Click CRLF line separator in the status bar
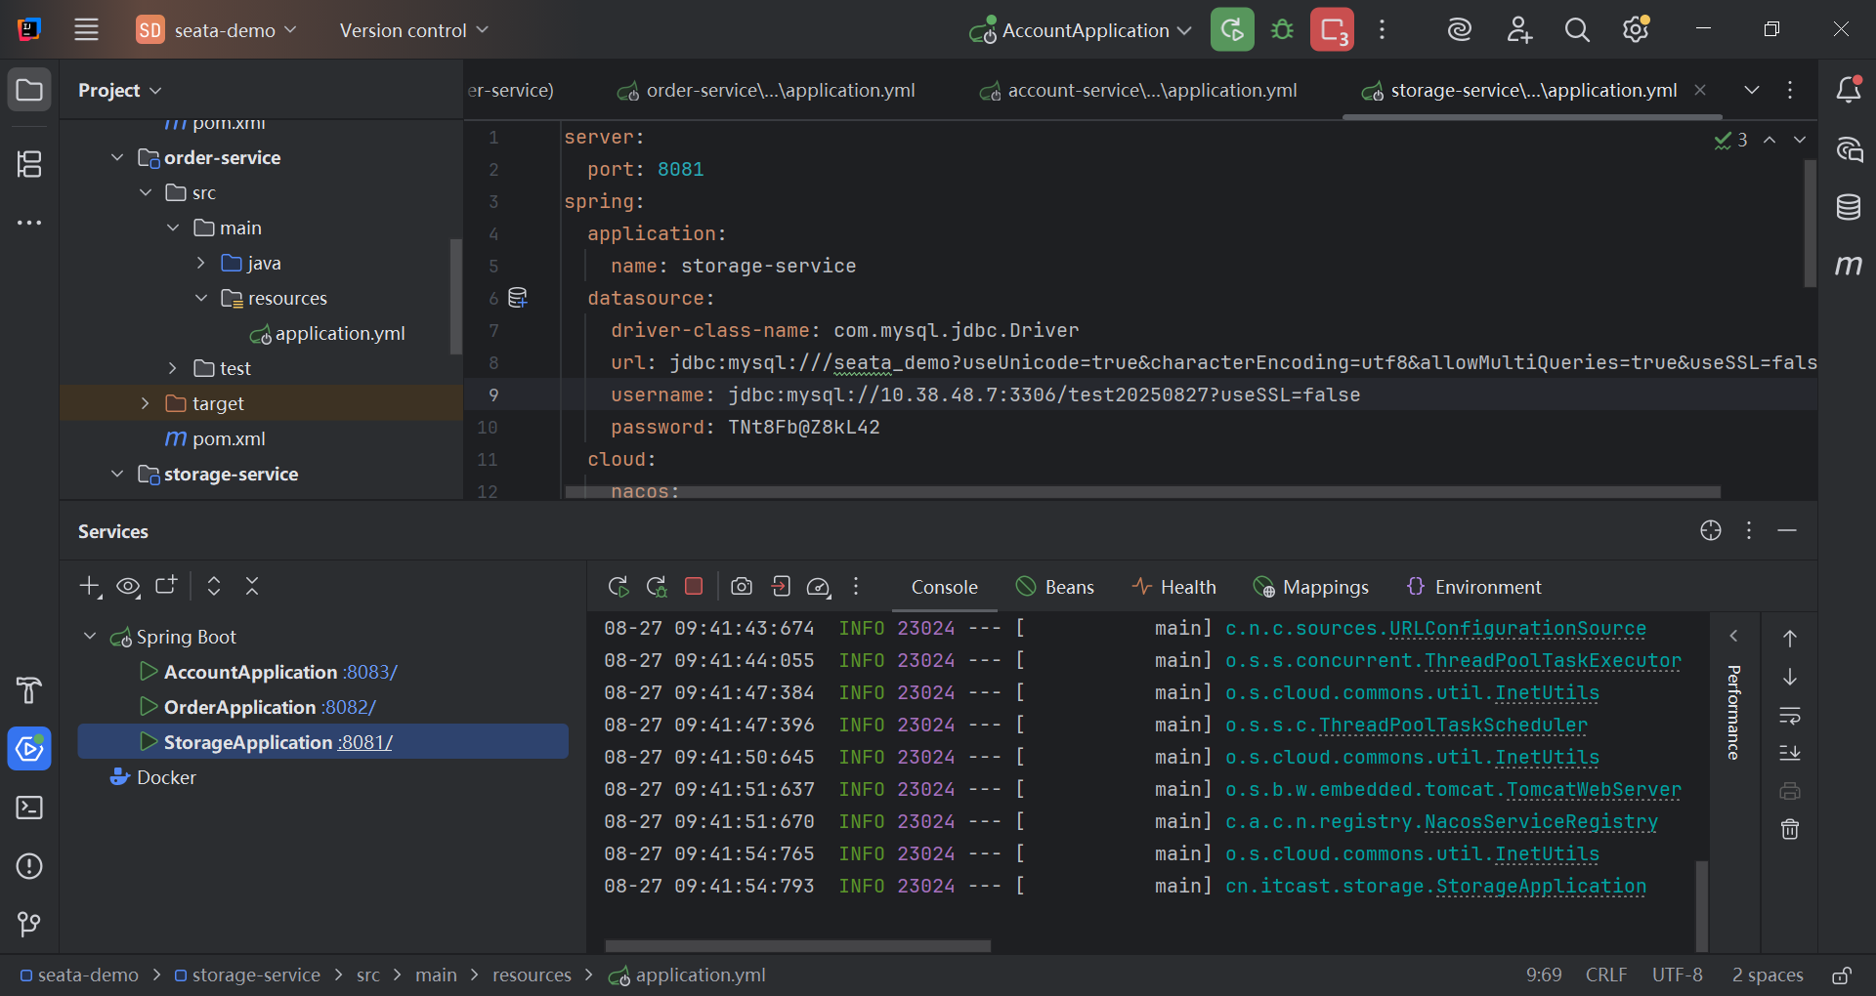The image size is (1876, 996). [1606, 975]
